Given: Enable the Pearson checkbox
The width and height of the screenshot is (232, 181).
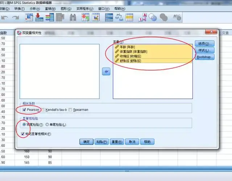Looking at the screenshot, I should tap(24, 109).
